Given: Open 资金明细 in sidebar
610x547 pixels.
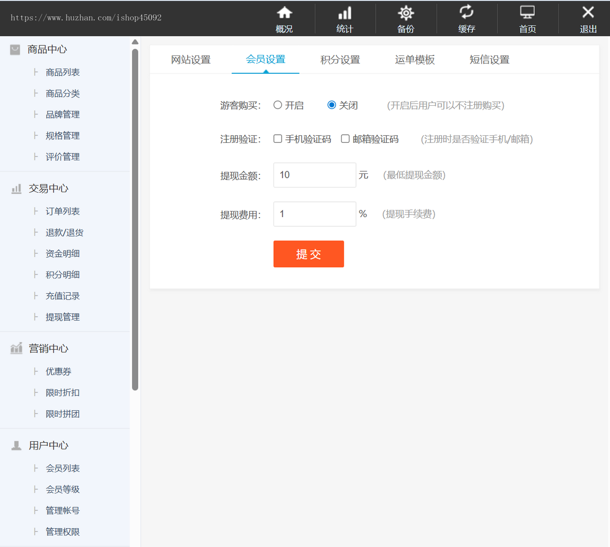Looking at the screenshot, I should tap(63, 253).
